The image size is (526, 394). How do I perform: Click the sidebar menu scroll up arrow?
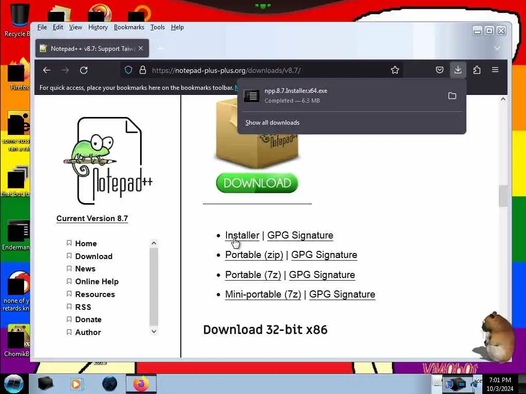pyautogui.click(x=154, y=243)
